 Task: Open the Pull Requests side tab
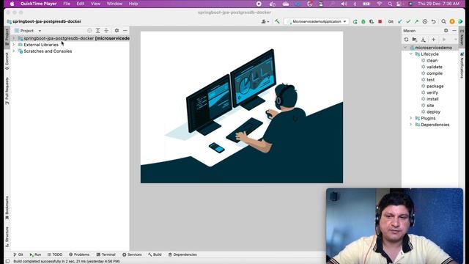pyautogui.click(x=7, y=91)
